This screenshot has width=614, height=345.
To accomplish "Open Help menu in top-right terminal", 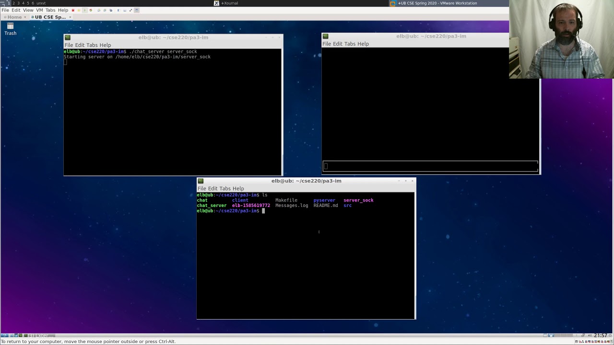I will [364, 44].
